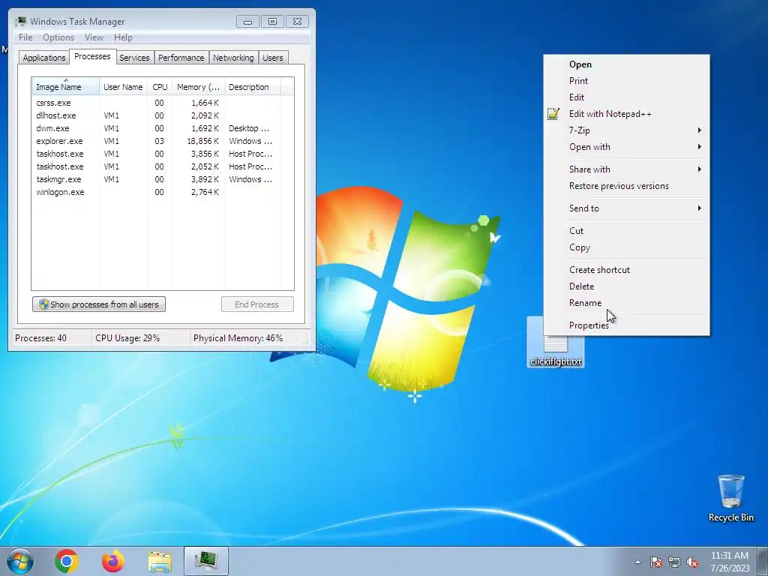768x576 pixels.
Task: Click the Task Manager taskbar button
Action: pyautogui.click(x=206, y=561)
